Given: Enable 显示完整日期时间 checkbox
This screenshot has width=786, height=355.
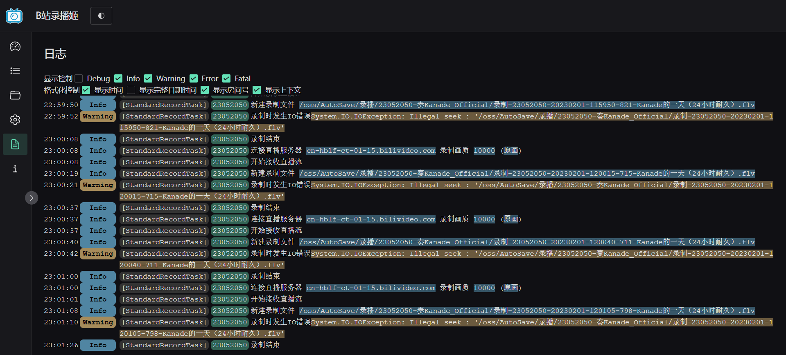Looking at the screenshot, I should point(131,90).
